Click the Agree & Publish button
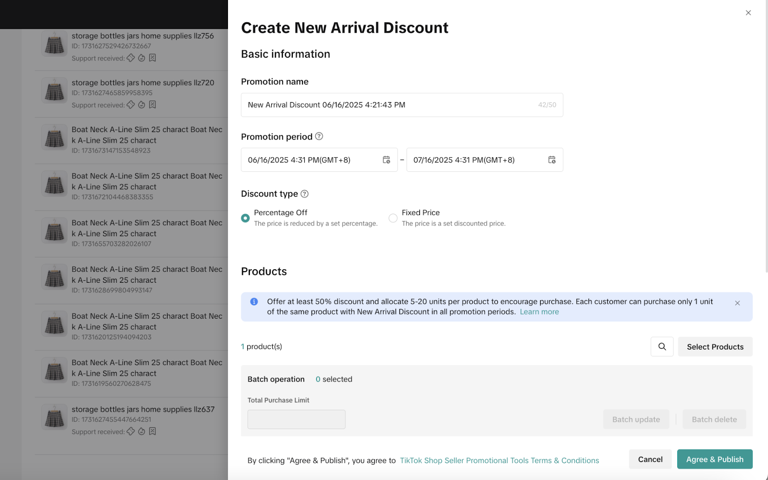 tap(715, 459)
